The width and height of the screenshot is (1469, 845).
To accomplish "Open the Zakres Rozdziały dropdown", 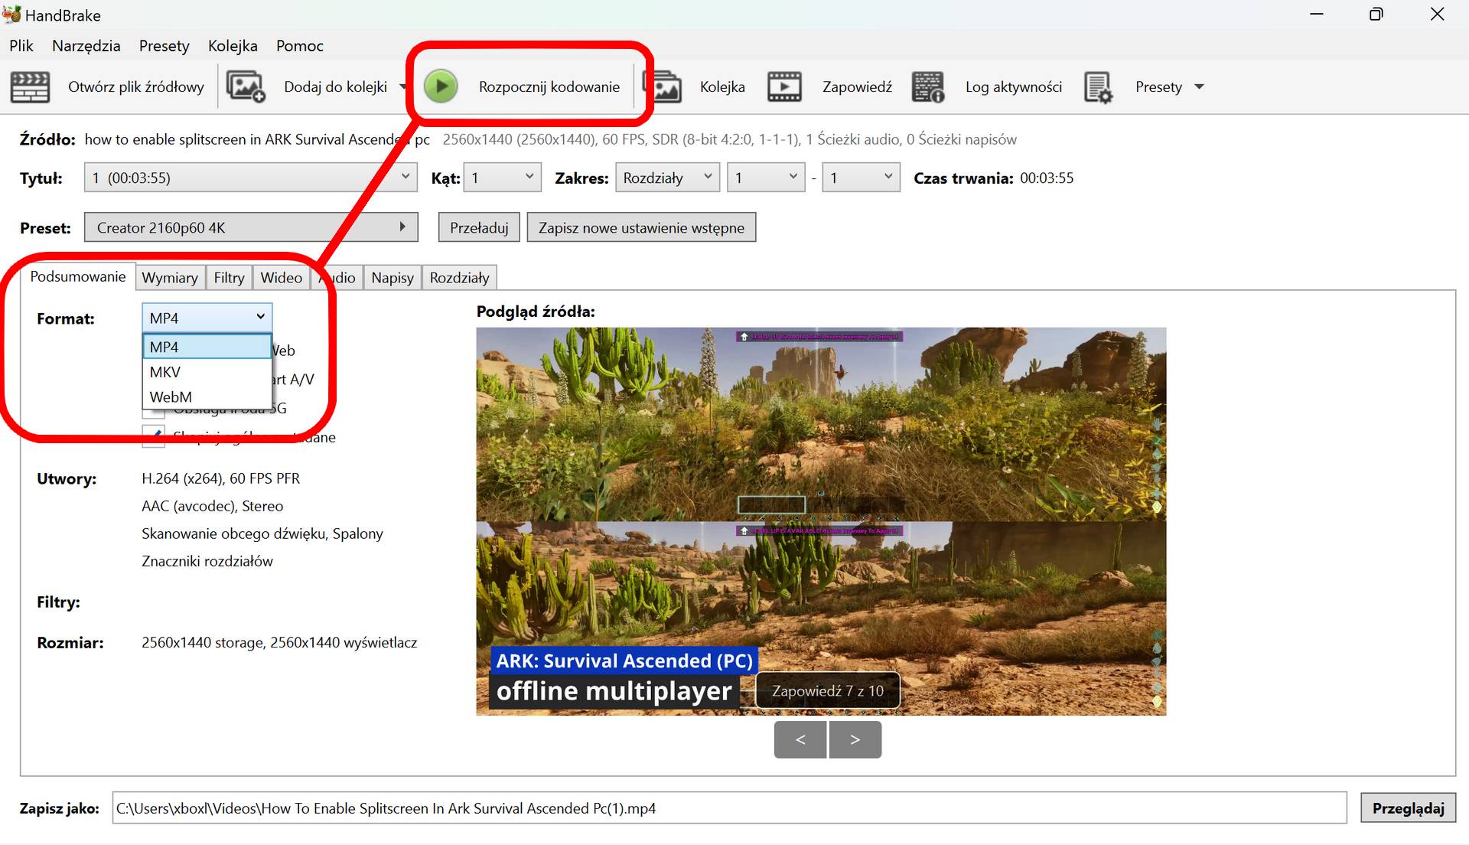I will 667,178.
